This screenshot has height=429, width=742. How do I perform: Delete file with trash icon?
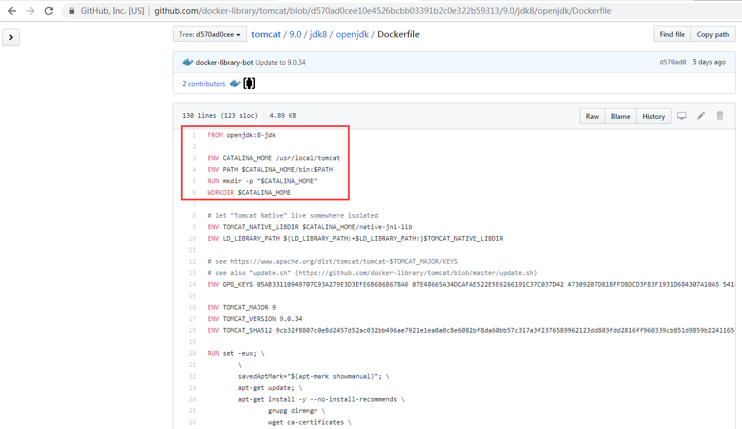(x=720, y=116)
